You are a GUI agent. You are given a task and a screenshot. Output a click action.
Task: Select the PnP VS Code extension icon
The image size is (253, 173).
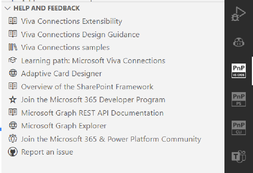click(x=239, y=71)
